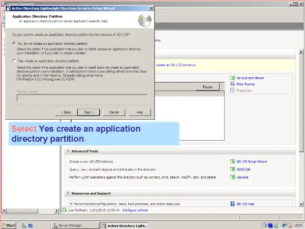Image resolution: width=305 pixels, height=229 pixels.
Task: Click the Filter Events icon
Action: point(233,84)
